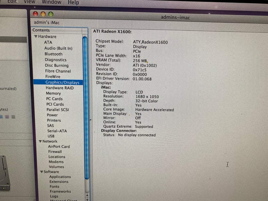Select SAS entry

(50, 126)
